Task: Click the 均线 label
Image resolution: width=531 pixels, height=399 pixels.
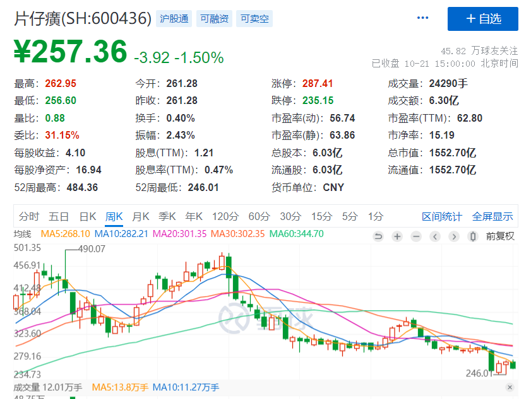Action: 22,234
